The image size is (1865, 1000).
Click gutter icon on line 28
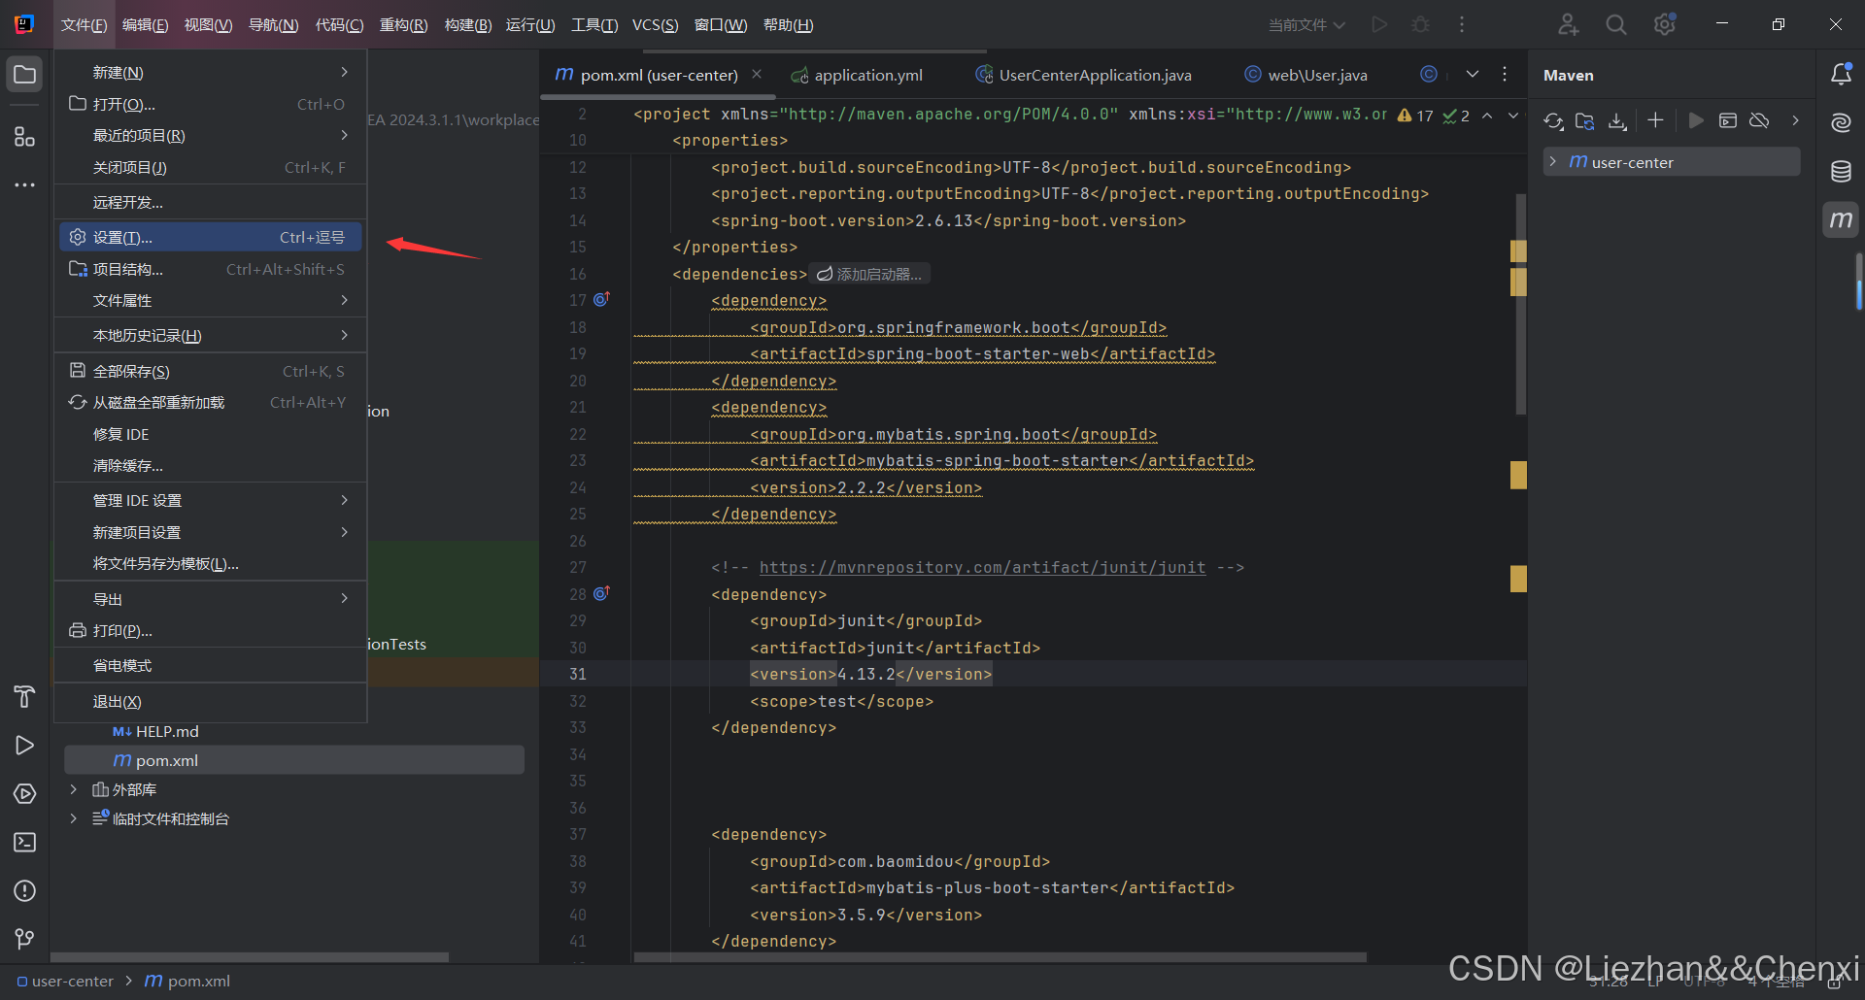[601, 593]
